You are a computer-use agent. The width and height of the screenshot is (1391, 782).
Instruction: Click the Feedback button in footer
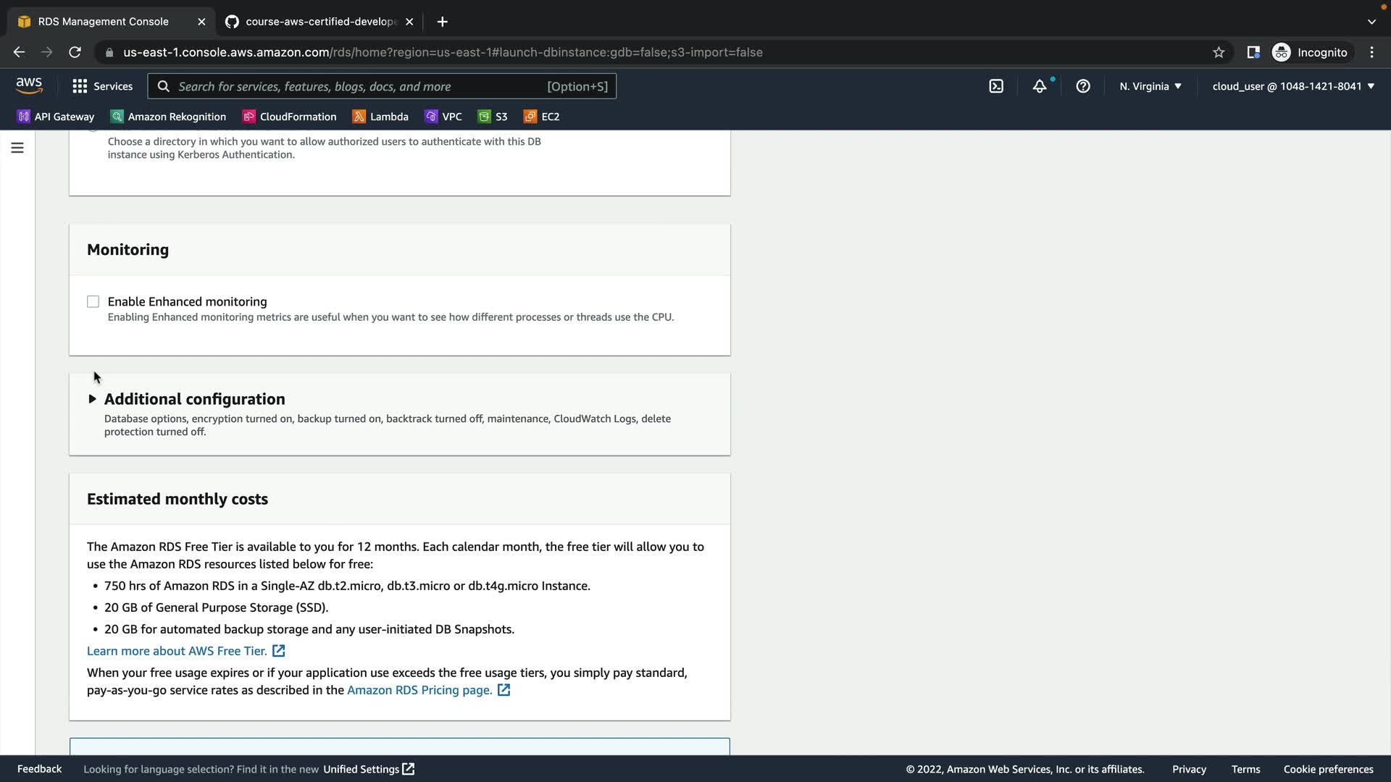click(39, 769)
